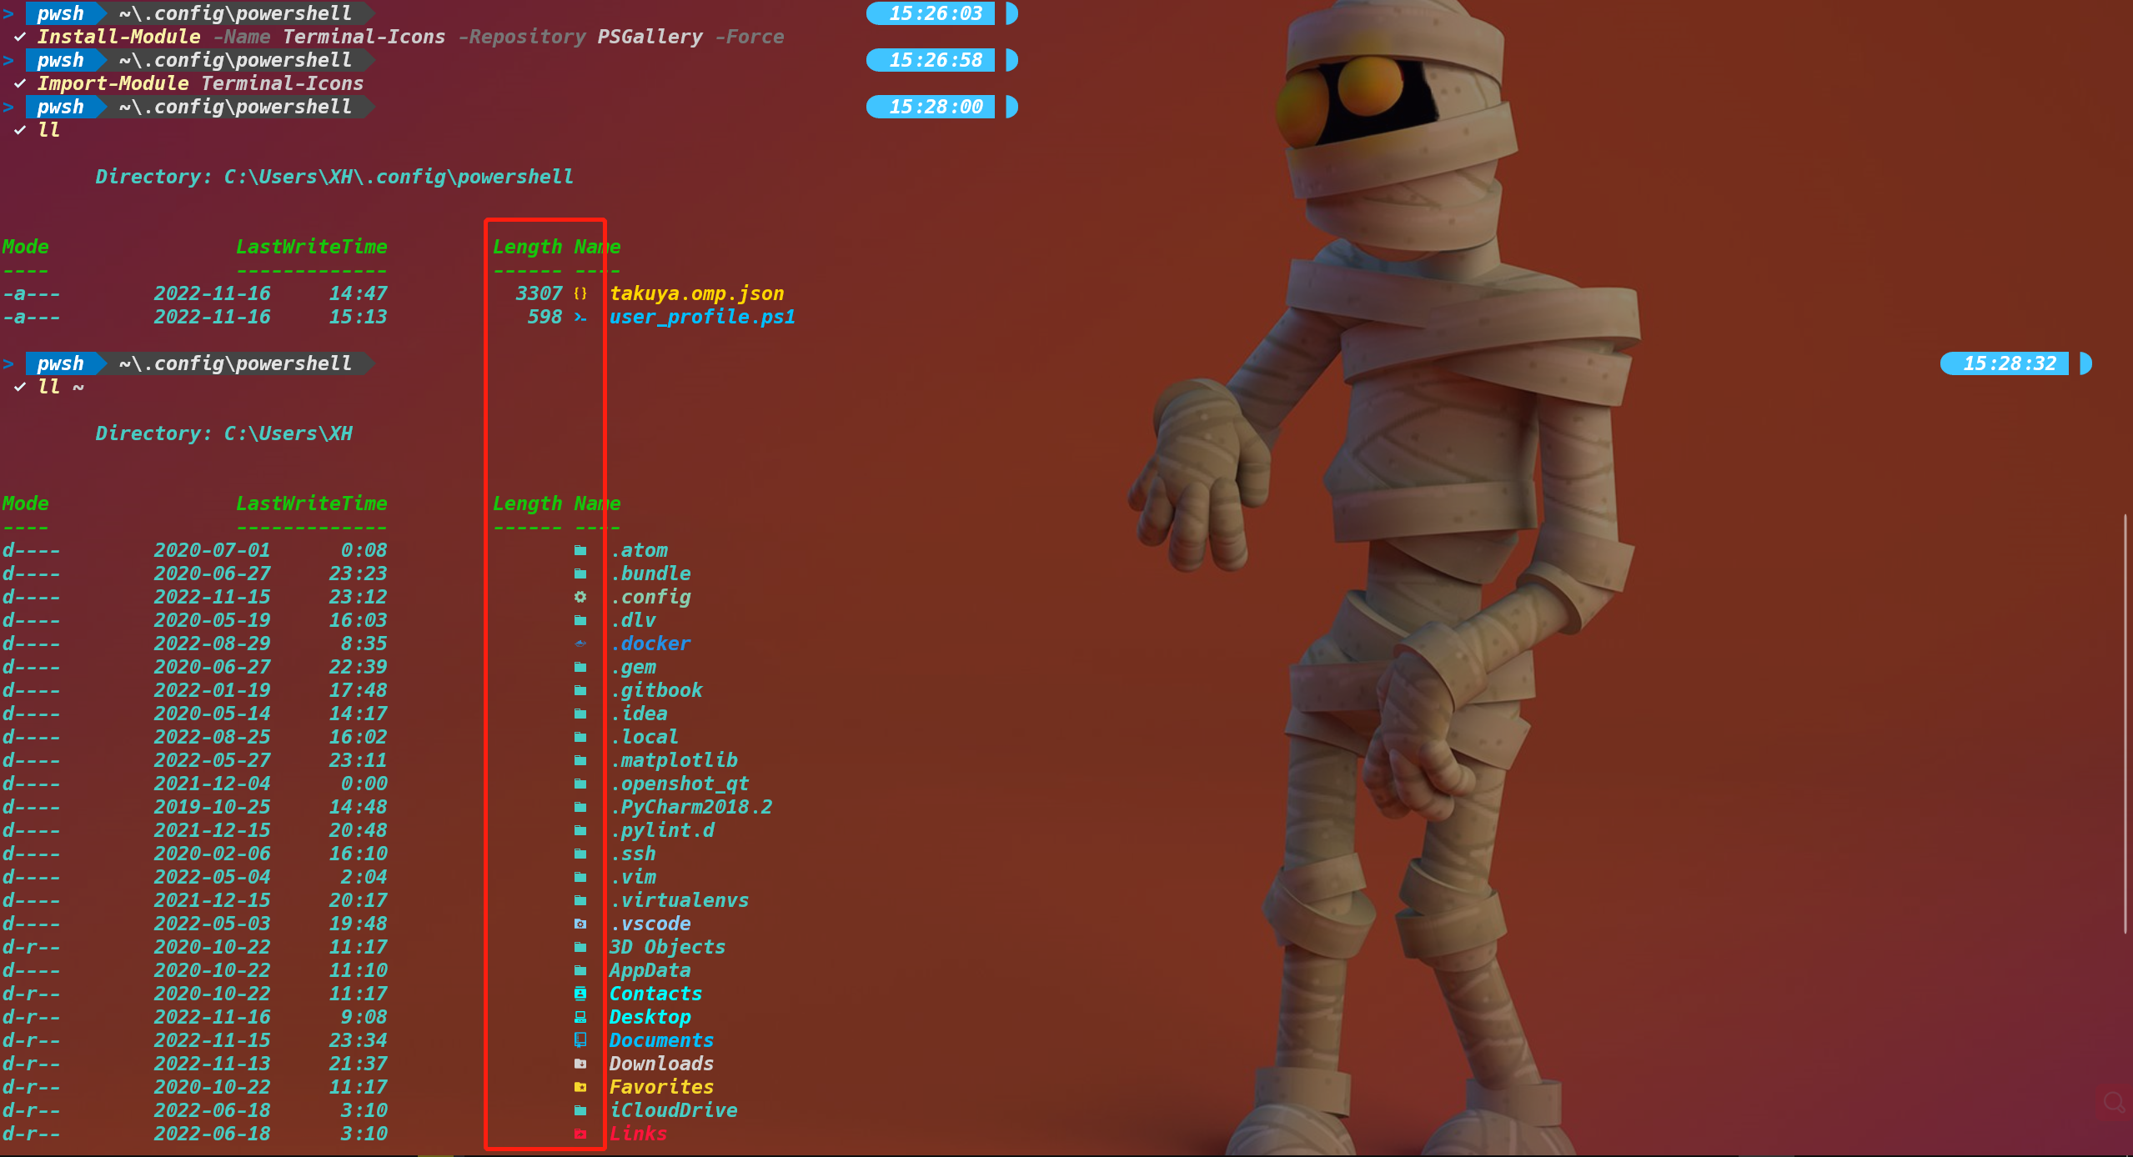Click the download folder icon beside Downloads
Viewport: 2133px width, 1157px height.
point(580,1064)
